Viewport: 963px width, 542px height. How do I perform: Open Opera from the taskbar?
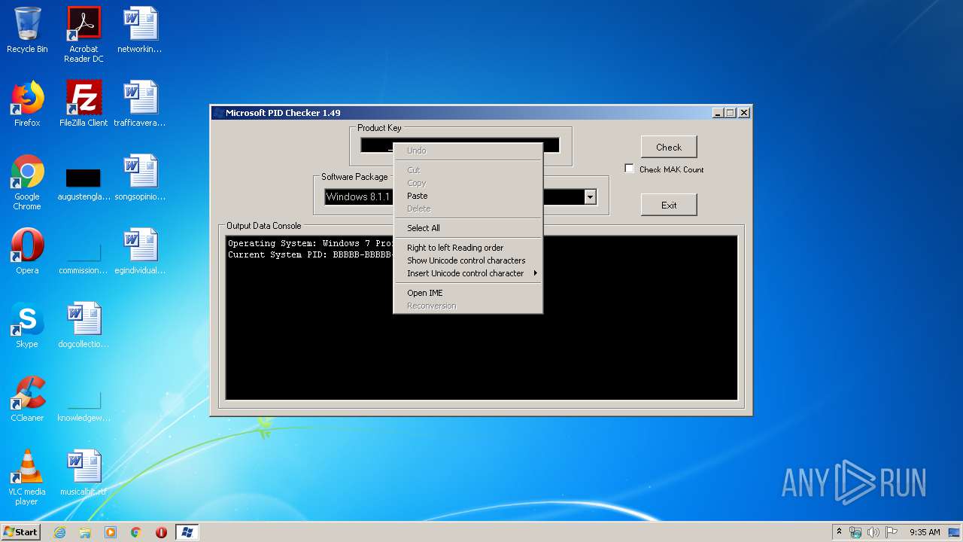tap(161, 532)
